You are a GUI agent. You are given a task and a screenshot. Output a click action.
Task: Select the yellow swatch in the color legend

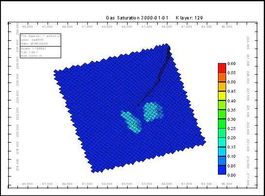click(x=222, y=96)
